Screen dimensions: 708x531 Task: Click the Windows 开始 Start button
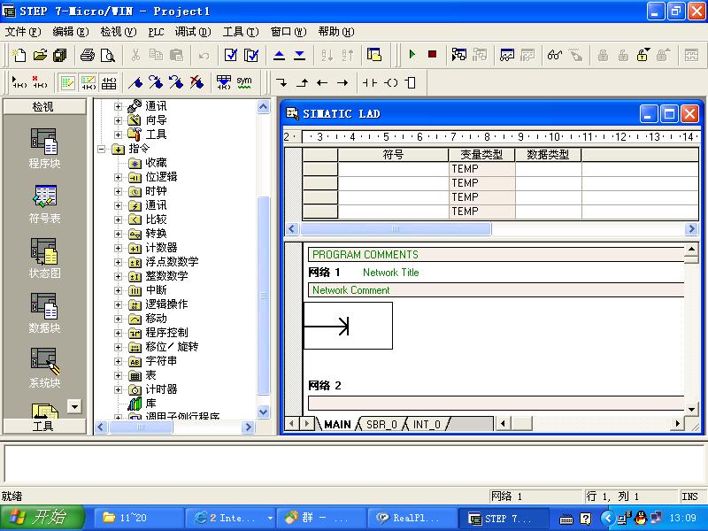click(x=42, y=518)
